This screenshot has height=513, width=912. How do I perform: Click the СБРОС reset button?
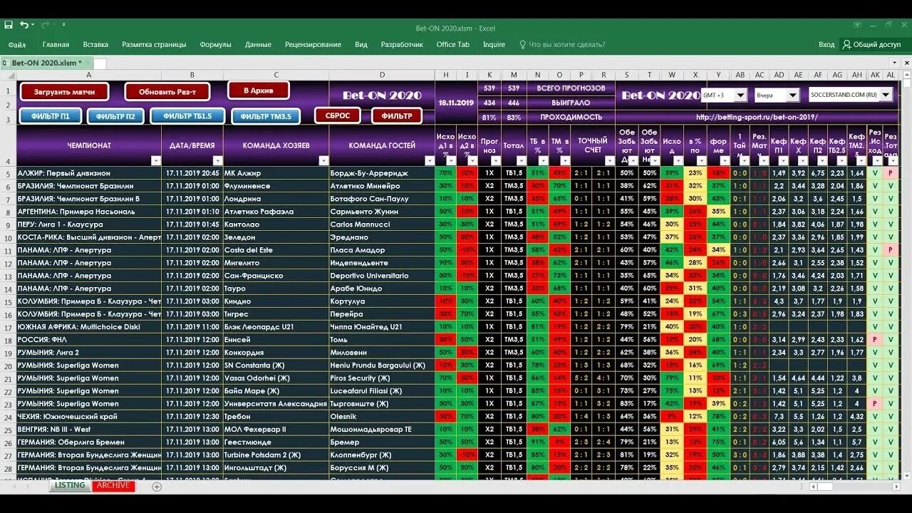click(338, 115)
